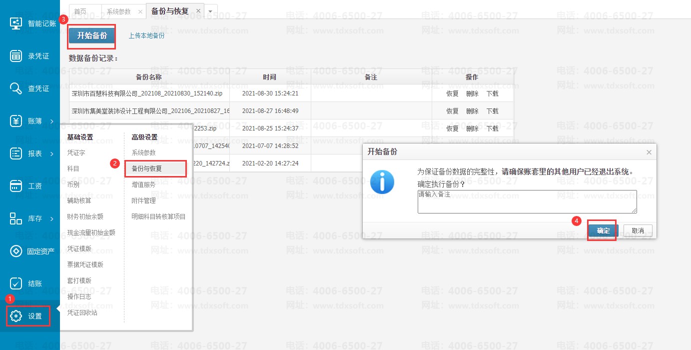Click the 工资 payroll icon

16,186
